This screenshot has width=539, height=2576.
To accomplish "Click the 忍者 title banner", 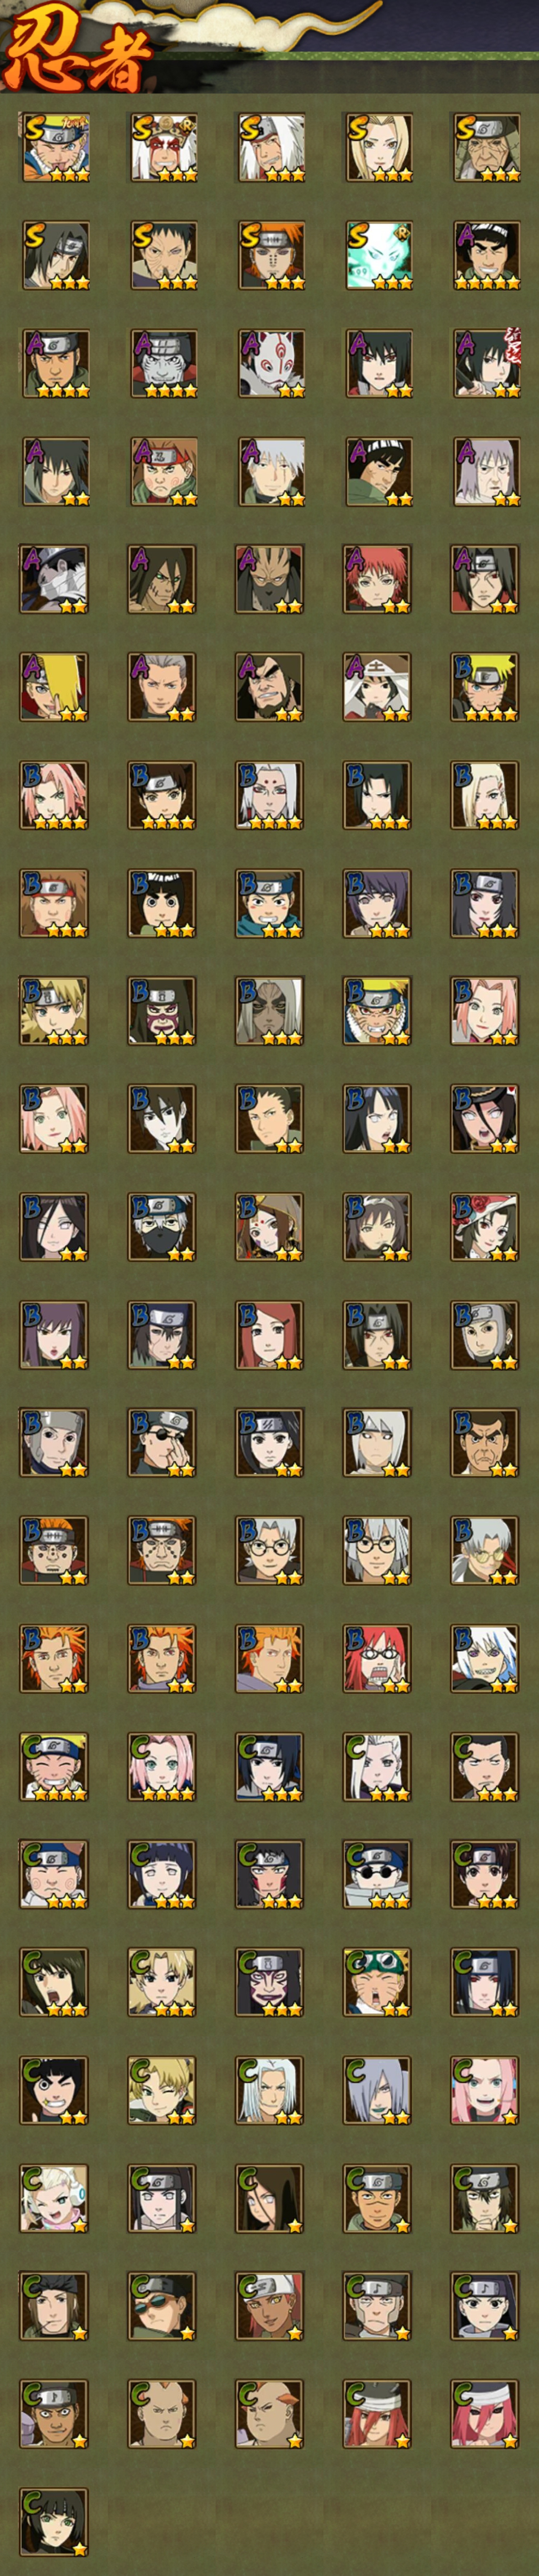I will [x=78, y=50].
